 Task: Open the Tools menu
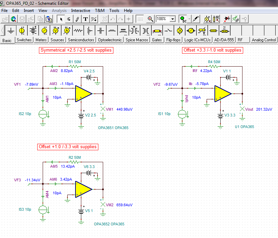point(114,11)
